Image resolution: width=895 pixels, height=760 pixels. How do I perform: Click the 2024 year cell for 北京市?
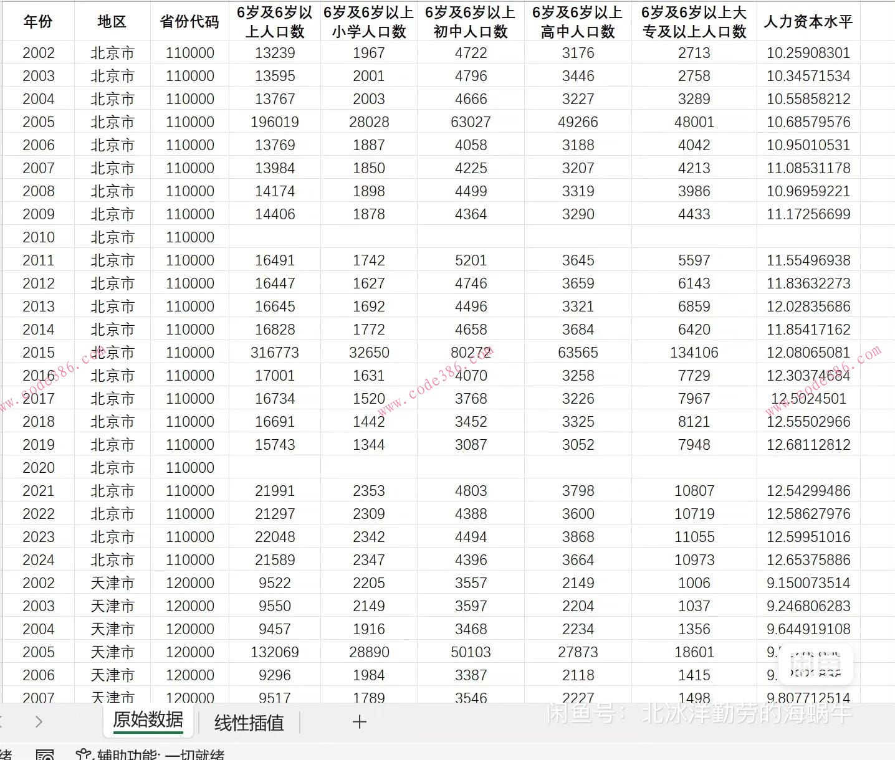(39, 559)
